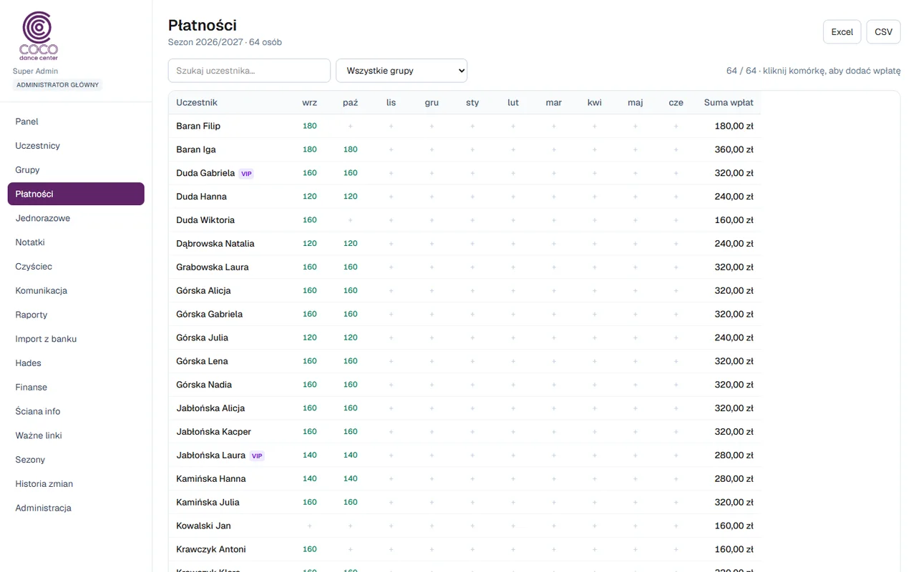The width and height of the screenshot is (916, 572).
Task: Click the VIP badge next to Jabłońska Laura
Action: [x=258, y=456]
